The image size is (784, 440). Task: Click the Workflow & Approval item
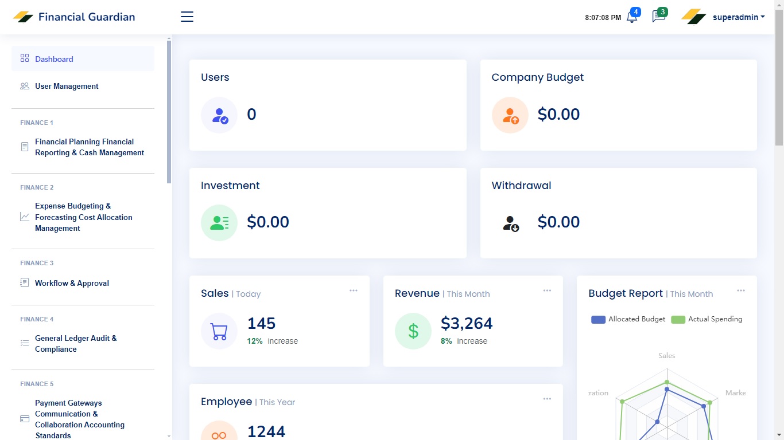[72, 283]
